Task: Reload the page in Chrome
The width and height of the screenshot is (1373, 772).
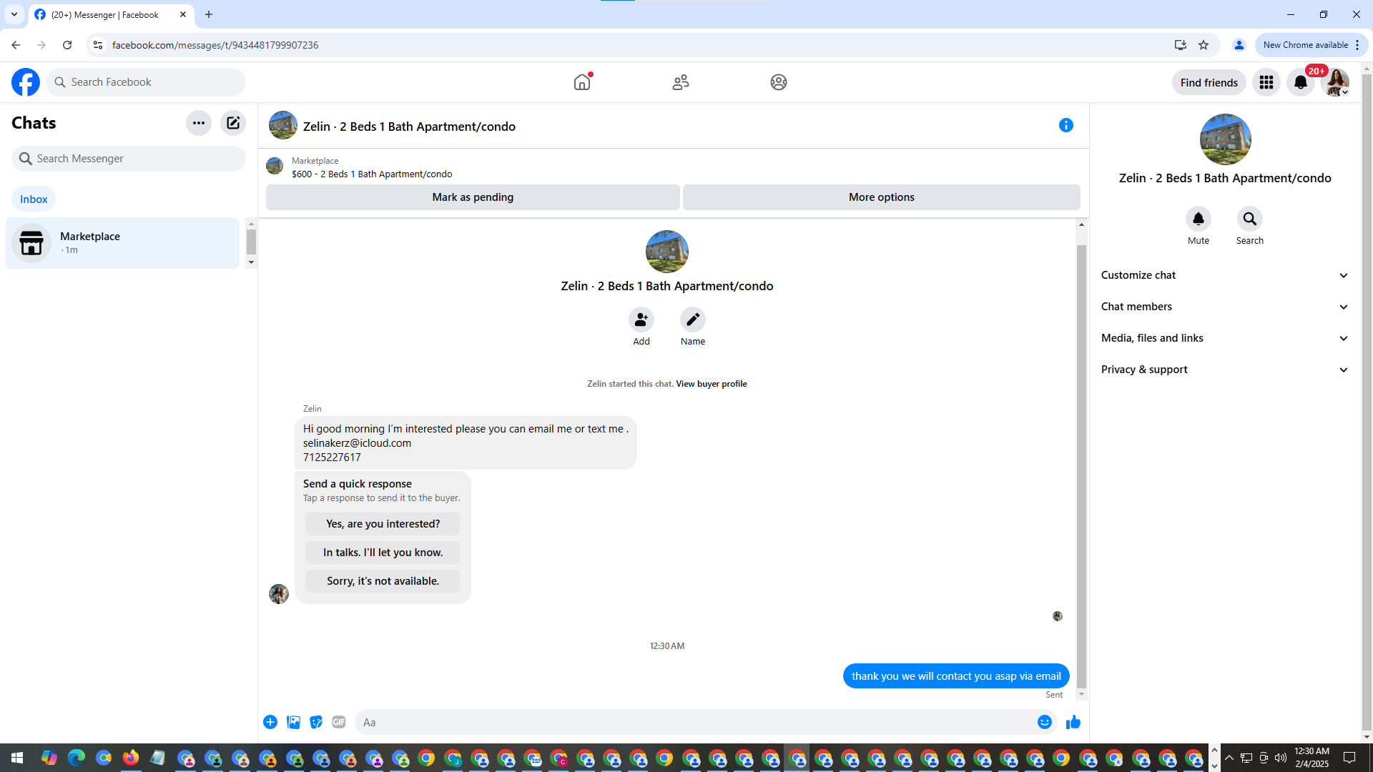Action: click(x=67, y=45)
